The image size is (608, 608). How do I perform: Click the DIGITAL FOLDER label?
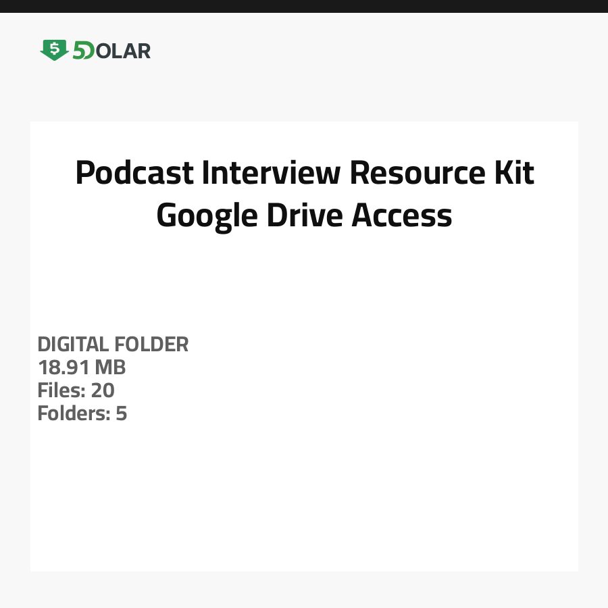pyautogui.click(x=113, y=345)
